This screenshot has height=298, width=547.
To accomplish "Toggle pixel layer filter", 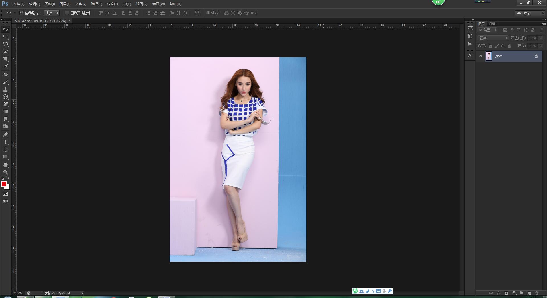I will [505, 30].
